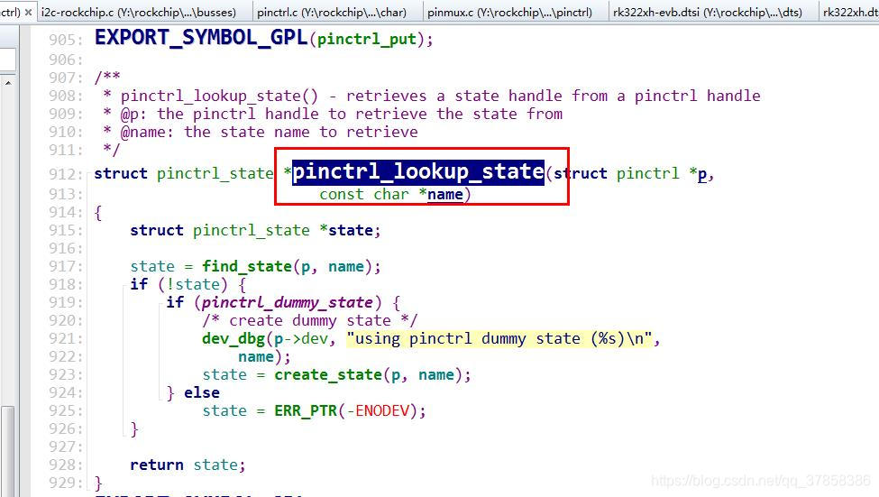Image resolution: width=879 pixels, height=497 pixels.
Task: Click EXPORT_SYMBOL_GPL on line 905
Action: (x=201, y=38)
